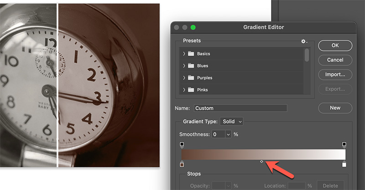Screen dimensions: 365x190
Task: Select the Purples folder icon
Action: (x=191, y=78)
